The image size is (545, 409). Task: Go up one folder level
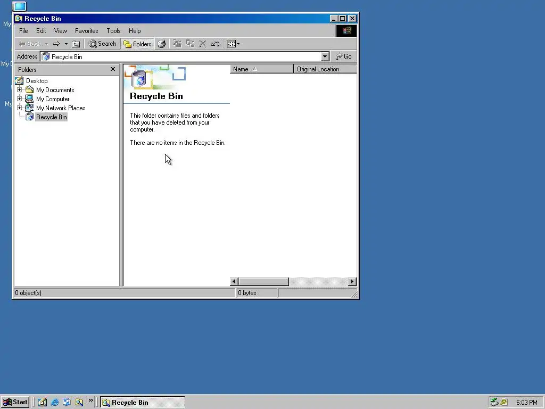pos(76,44)
